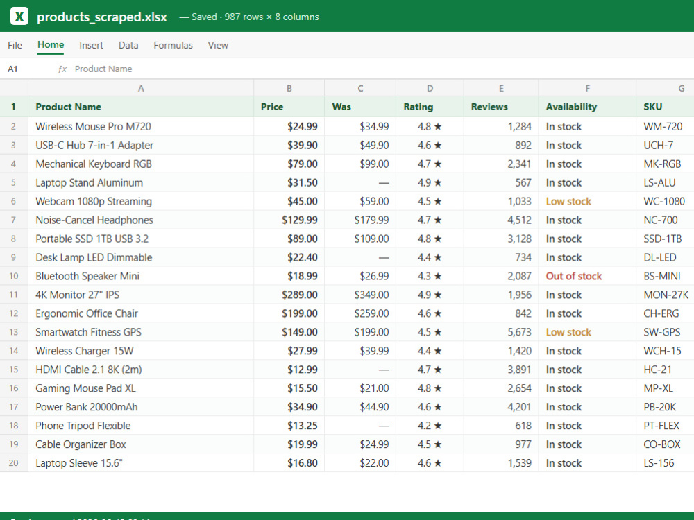Click the $289.00 price cell
694x520 pixels.
[289, 295]
